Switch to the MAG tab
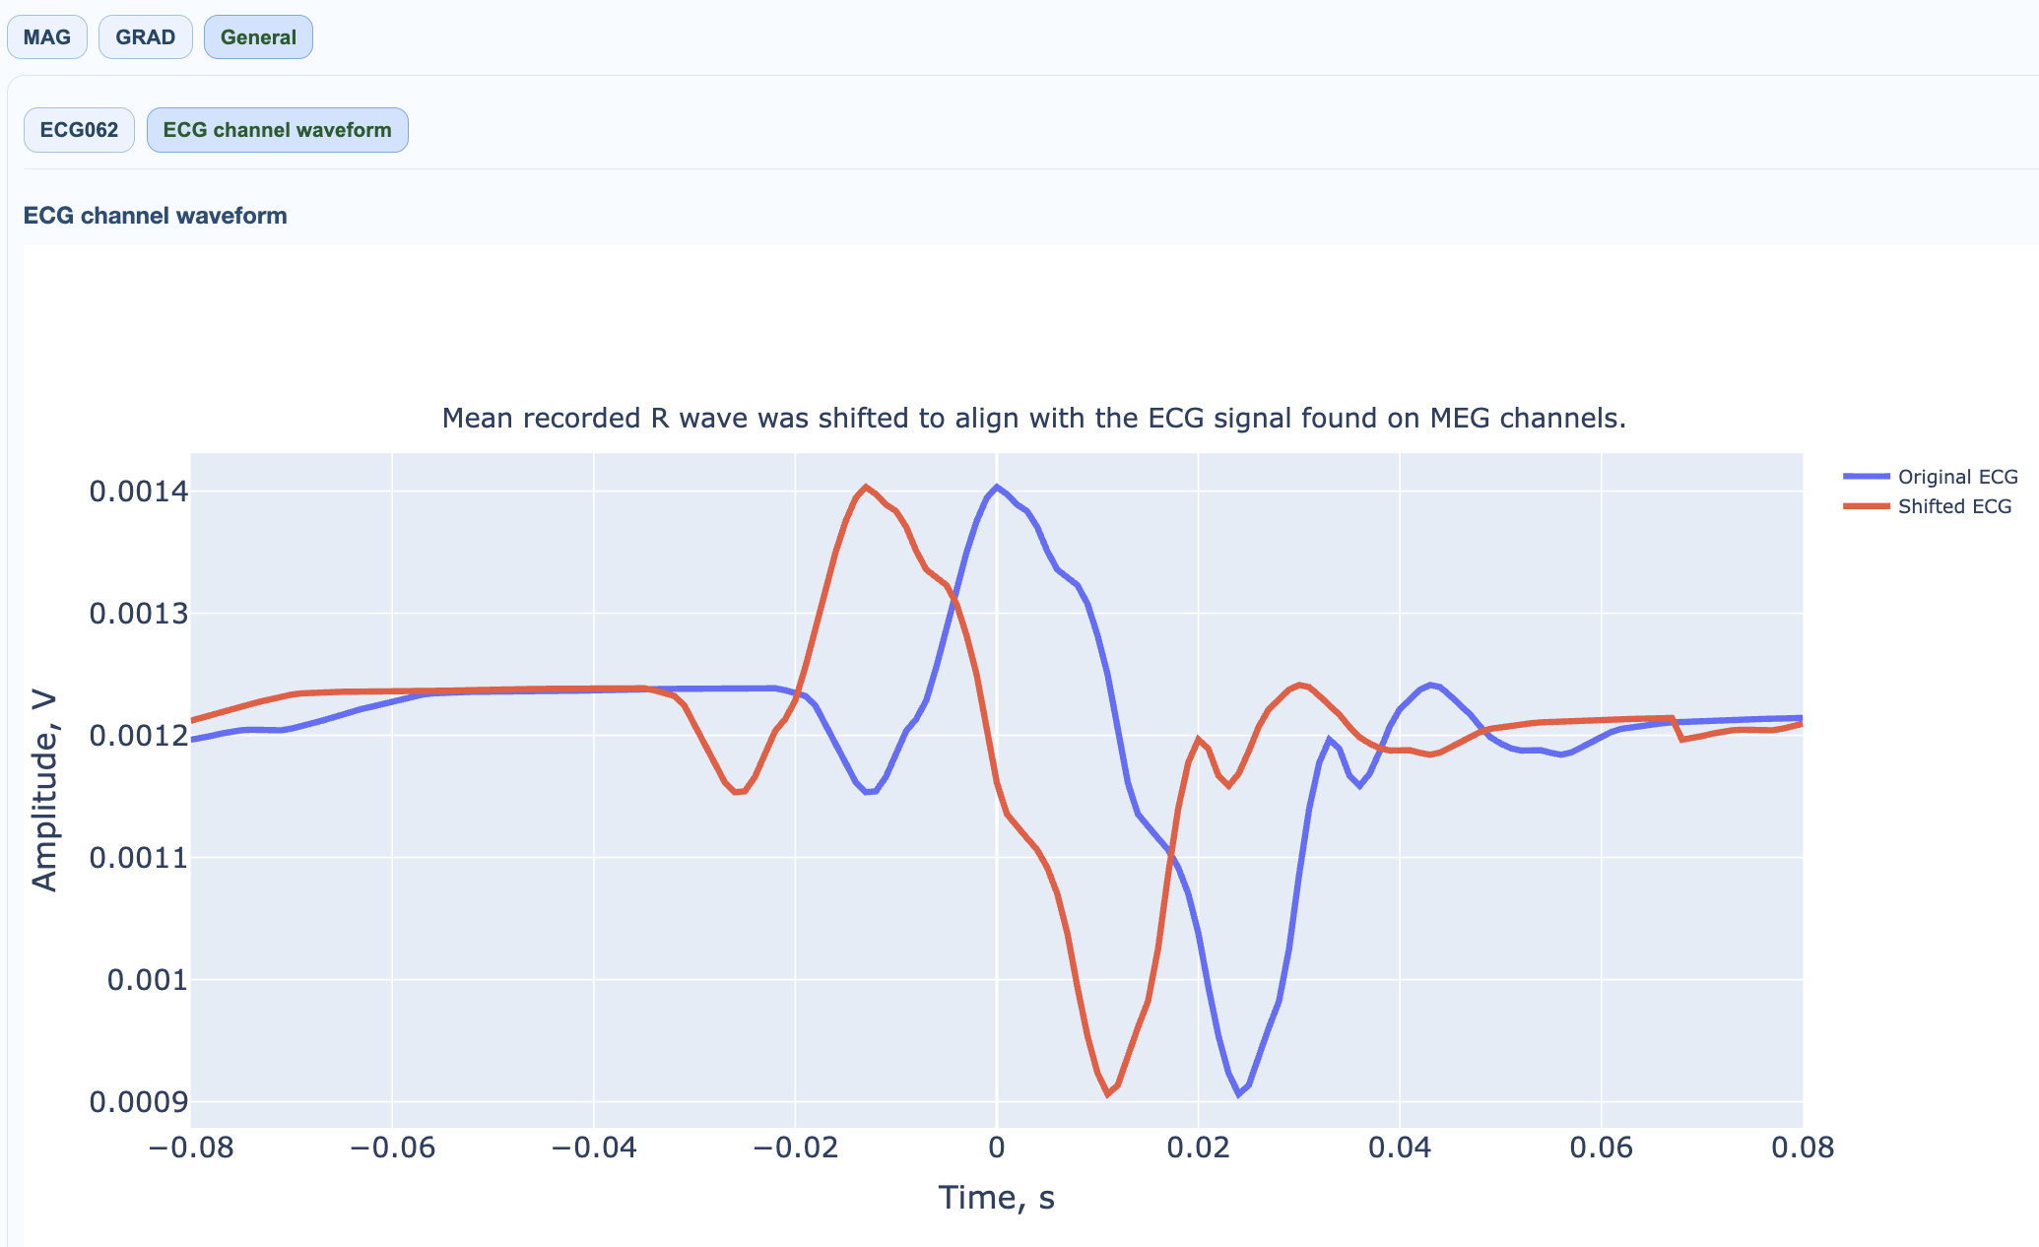 (x=47, y=37)
